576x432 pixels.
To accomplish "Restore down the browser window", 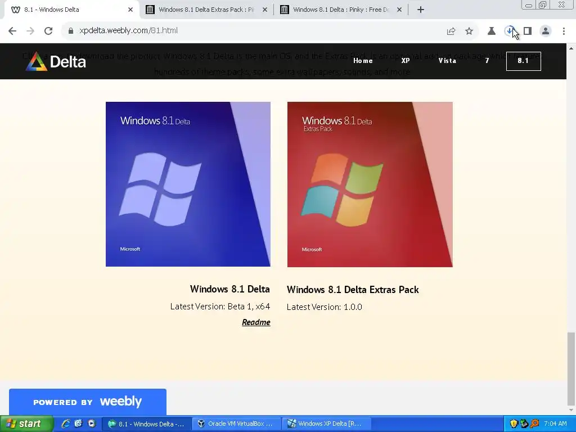I will (x=543, y=4).
